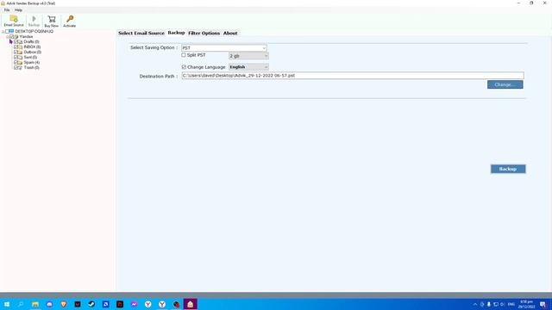This screenshot has height=310, width=552.
Task: Open File Explorer from the taskbar
Action: click(x=35, y=304)
